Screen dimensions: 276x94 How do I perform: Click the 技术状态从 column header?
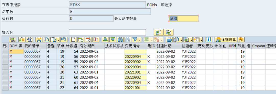(114, 46)
